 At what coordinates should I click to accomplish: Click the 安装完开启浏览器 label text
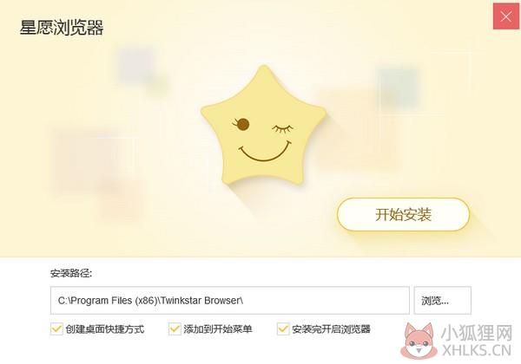332,329
